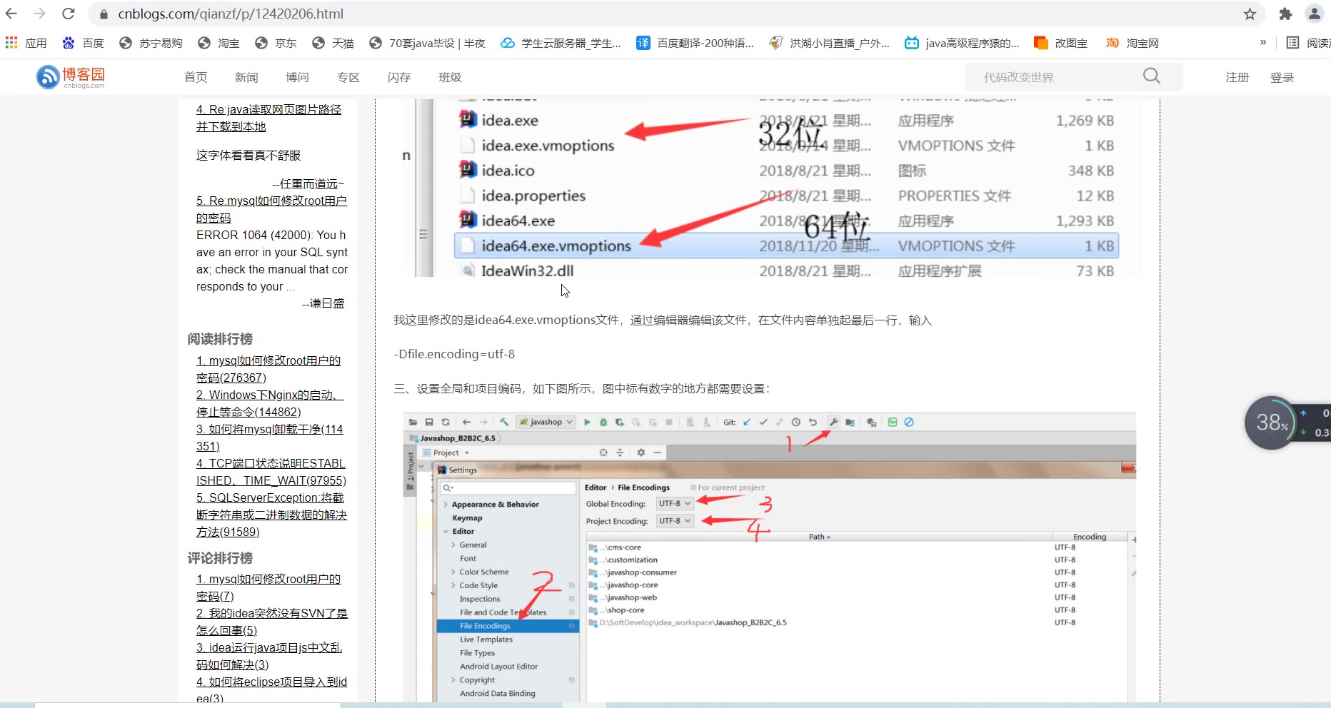Reload the current page
Screen dimensions: 1331x708
[x=69, y=14]
